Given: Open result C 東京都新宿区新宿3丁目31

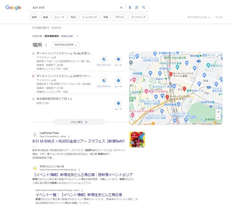Looking at the screenshot, I should click(x=54, y=99).
